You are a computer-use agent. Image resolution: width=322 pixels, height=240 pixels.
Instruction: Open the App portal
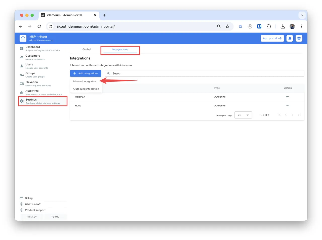[x=272, y=38]
